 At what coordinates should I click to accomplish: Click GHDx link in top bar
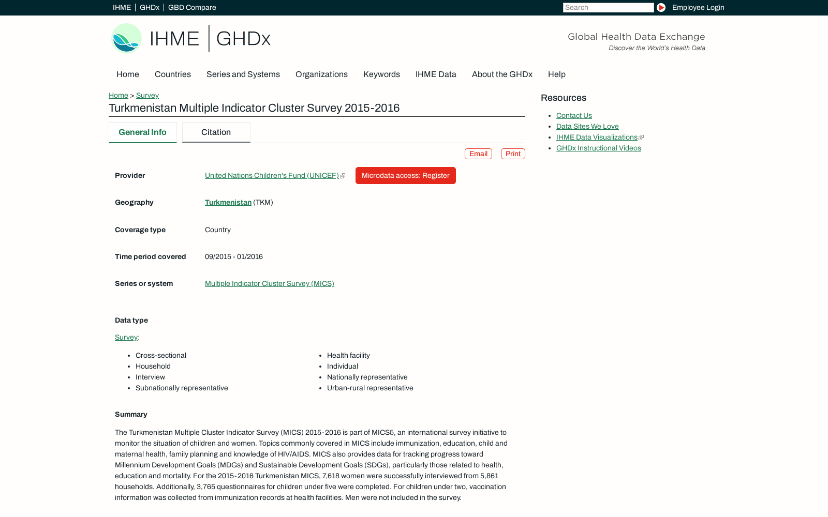pyautogui.click(x=150, y=8)
